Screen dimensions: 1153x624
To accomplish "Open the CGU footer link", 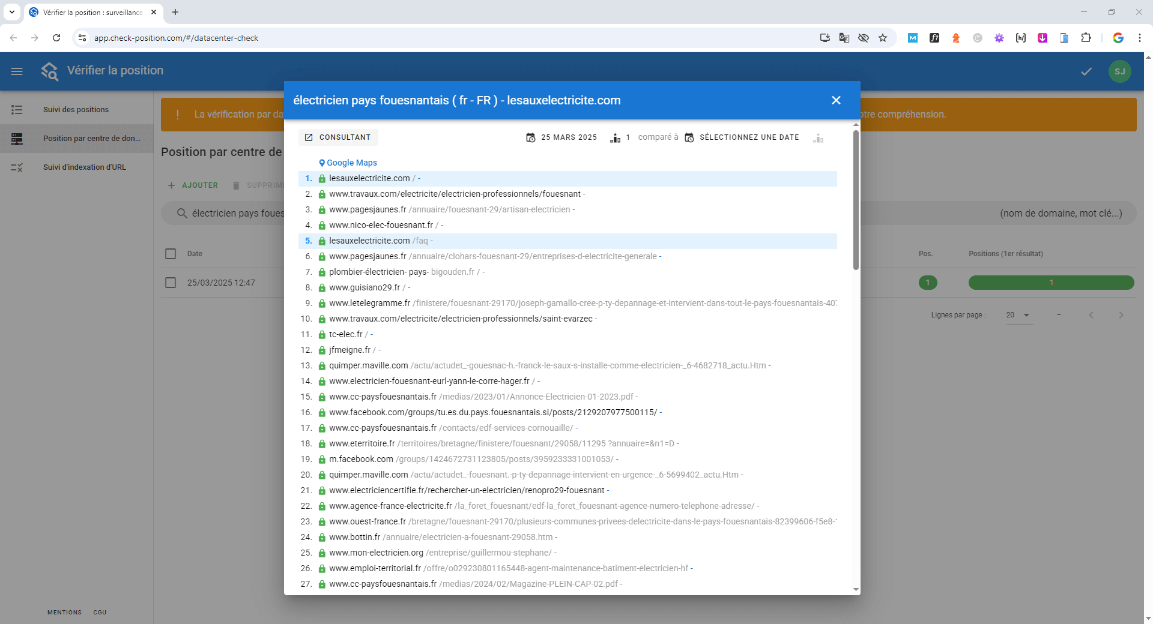I will coord(100,613).
